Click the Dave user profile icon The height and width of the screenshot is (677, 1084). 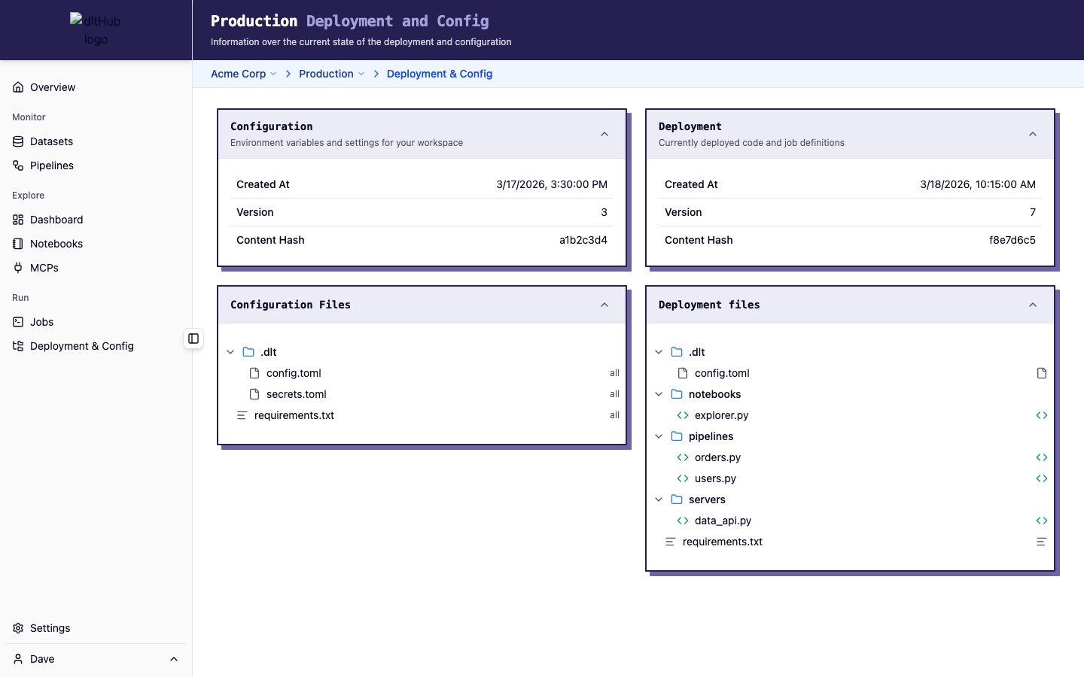pyautogui.click(x=18, y=659)
